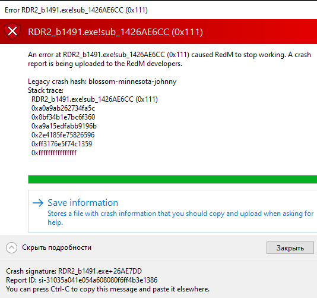Click the Report ID line

(82, 280)
